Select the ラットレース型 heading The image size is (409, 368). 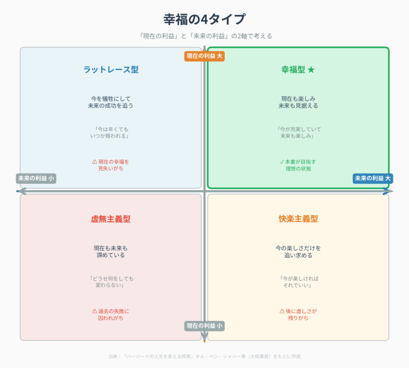[111, 70]
